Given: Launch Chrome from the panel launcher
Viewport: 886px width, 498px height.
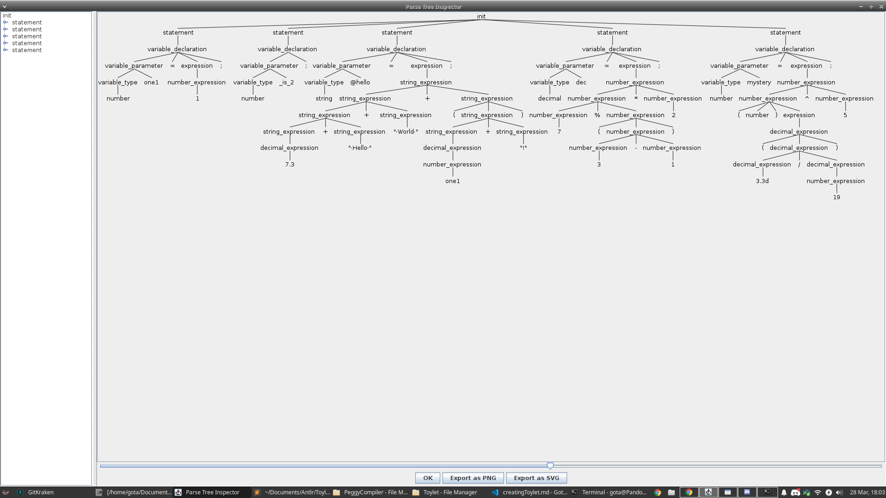Looking at the screenshot, I should (658, 492).
